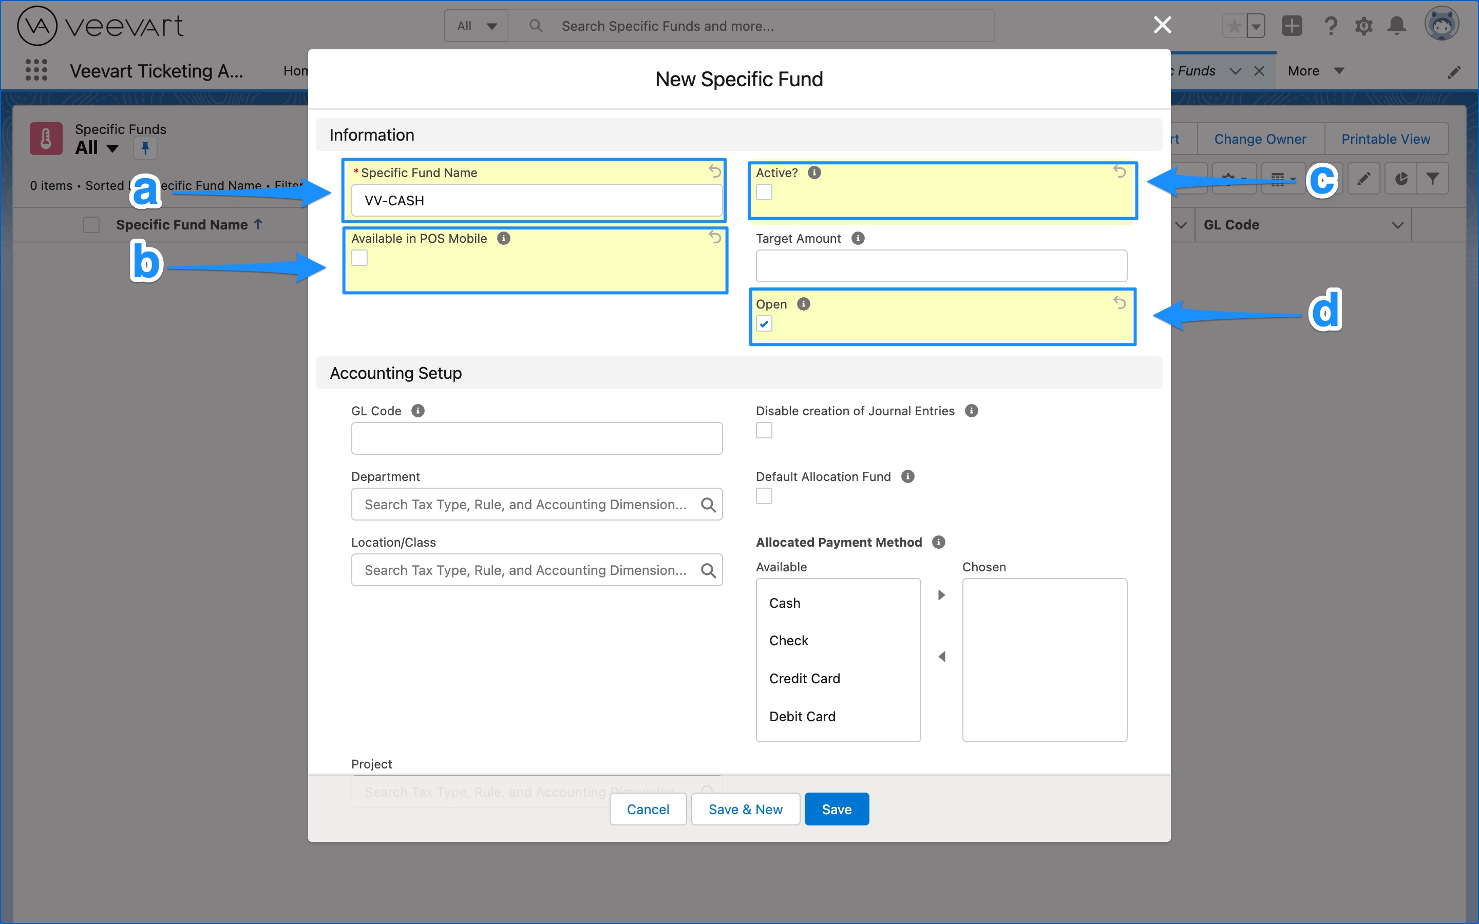Check Available in POS Mobile

[x=359, y=257]
